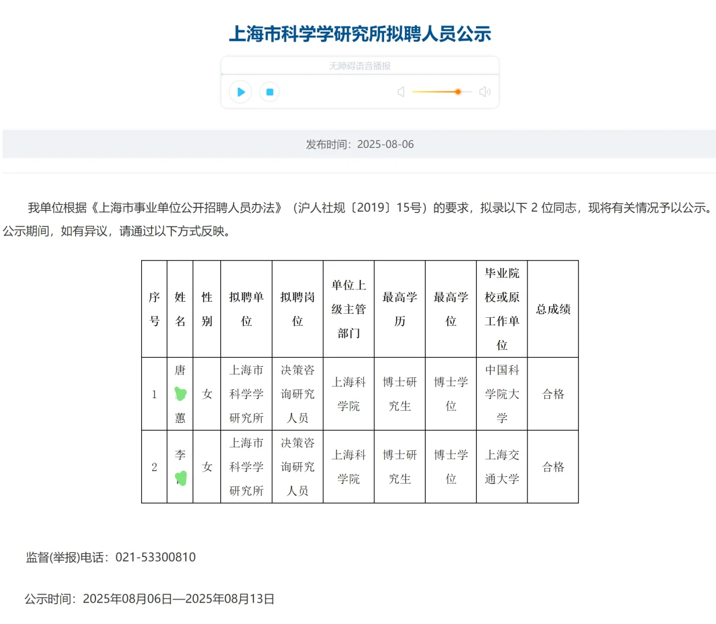This screenshot has height=624, width=716.
Task: Click the 姓名 column header
Action: point(180,309)
